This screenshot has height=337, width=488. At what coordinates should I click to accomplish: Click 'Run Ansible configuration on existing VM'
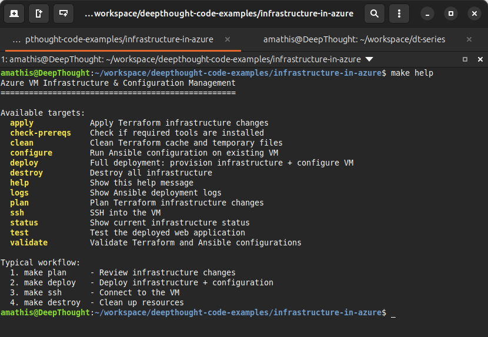(x=184, y=153)
